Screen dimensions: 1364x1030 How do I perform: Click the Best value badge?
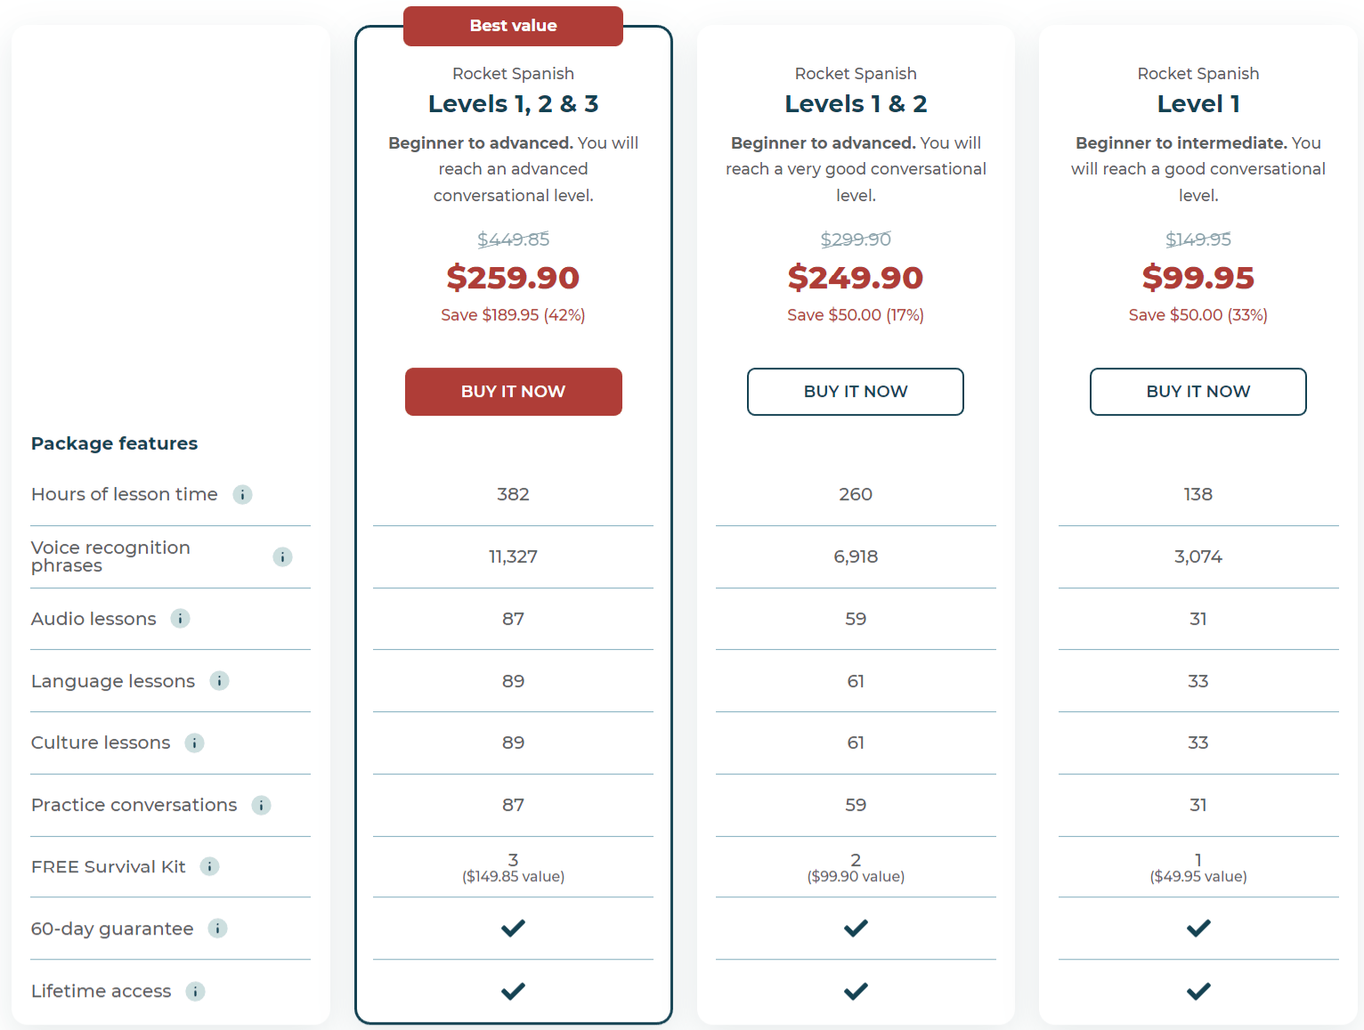(513, 26)
